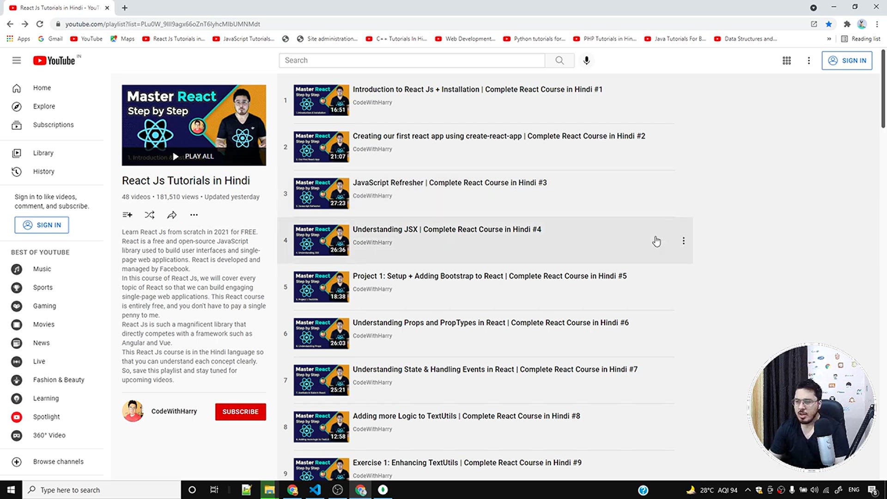Share the playlist via arrow icon
This screenshot has height=499, width=887.
click(172, 215)
